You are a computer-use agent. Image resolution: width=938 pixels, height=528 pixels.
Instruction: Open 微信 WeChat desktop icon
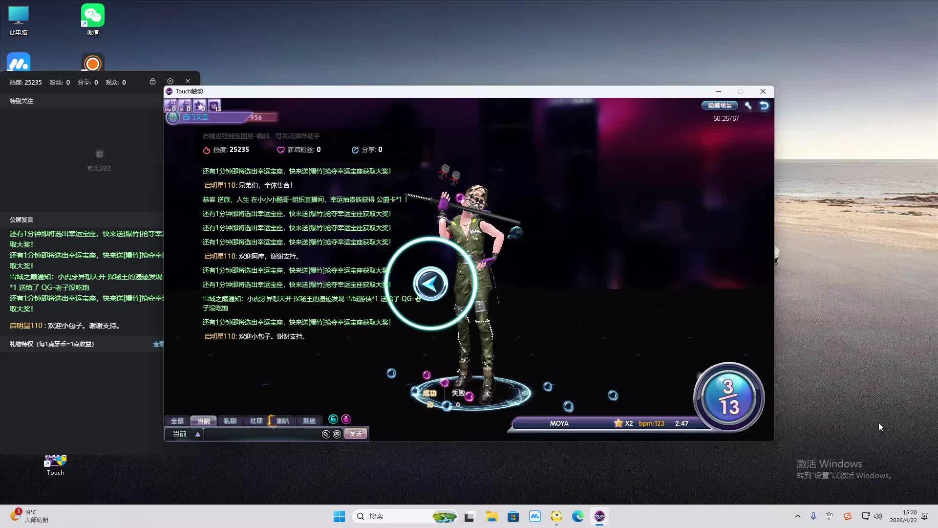(x=93, y=20)
